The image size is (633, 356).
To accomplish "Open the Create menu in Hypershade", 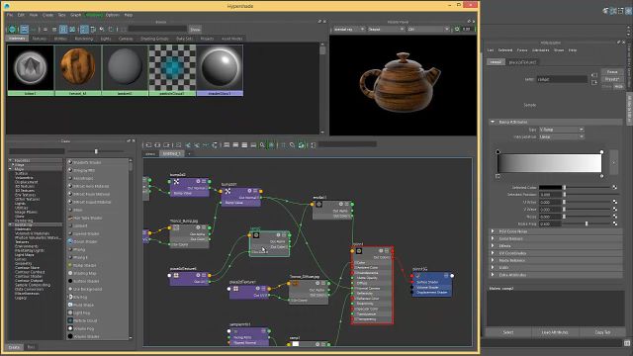I will [47, 15].
